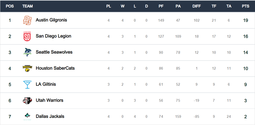
Task: Click the PF column header
Action: 161,6
